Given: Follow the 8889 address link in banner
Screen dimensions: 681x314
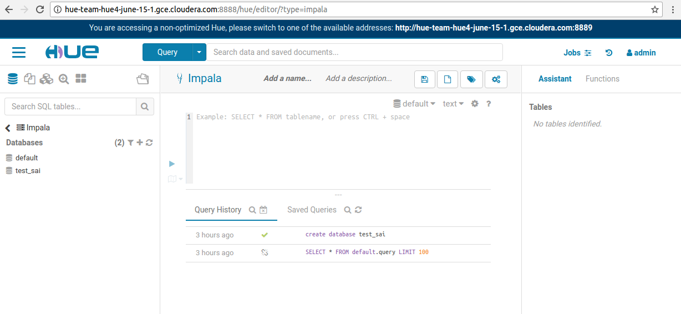Looking at the screenshot, I should [494, 28].
